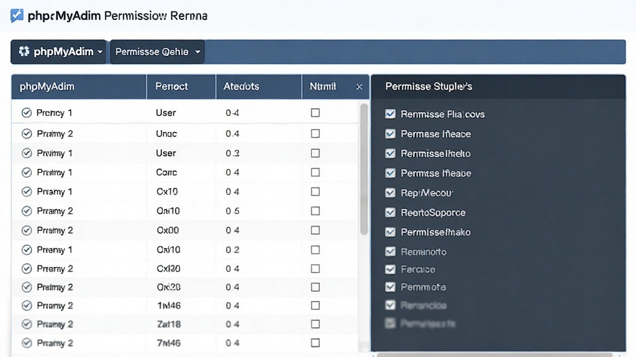Click the "Conc" cell
This screenshot has width=636, height=357.
coord(166,172)
